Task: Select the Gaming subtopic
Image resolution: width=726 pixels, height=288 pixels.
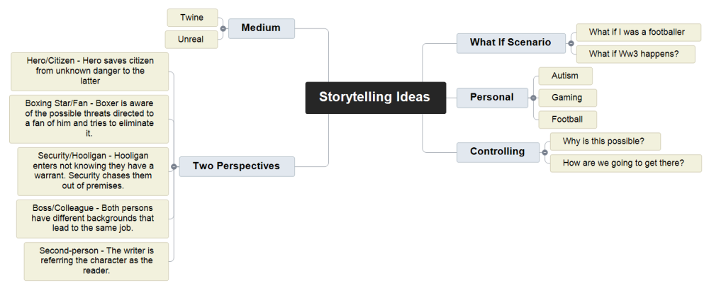Action: 568,98
